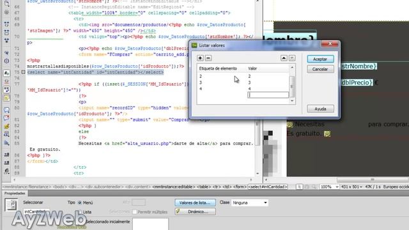Toggle word wrap icon in coding toolbar
Screen dimensions: 409x230
click(6, 89)
